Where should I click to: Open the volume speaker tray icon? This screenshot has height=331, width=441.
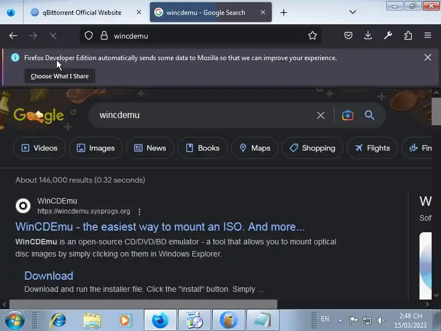pyautogui.click(x=380, y=321)
